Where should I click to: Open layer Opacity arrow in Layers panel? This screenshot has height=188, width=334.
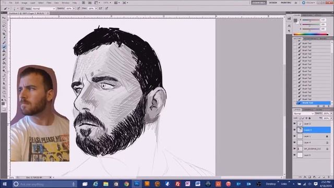click(331, 113)
